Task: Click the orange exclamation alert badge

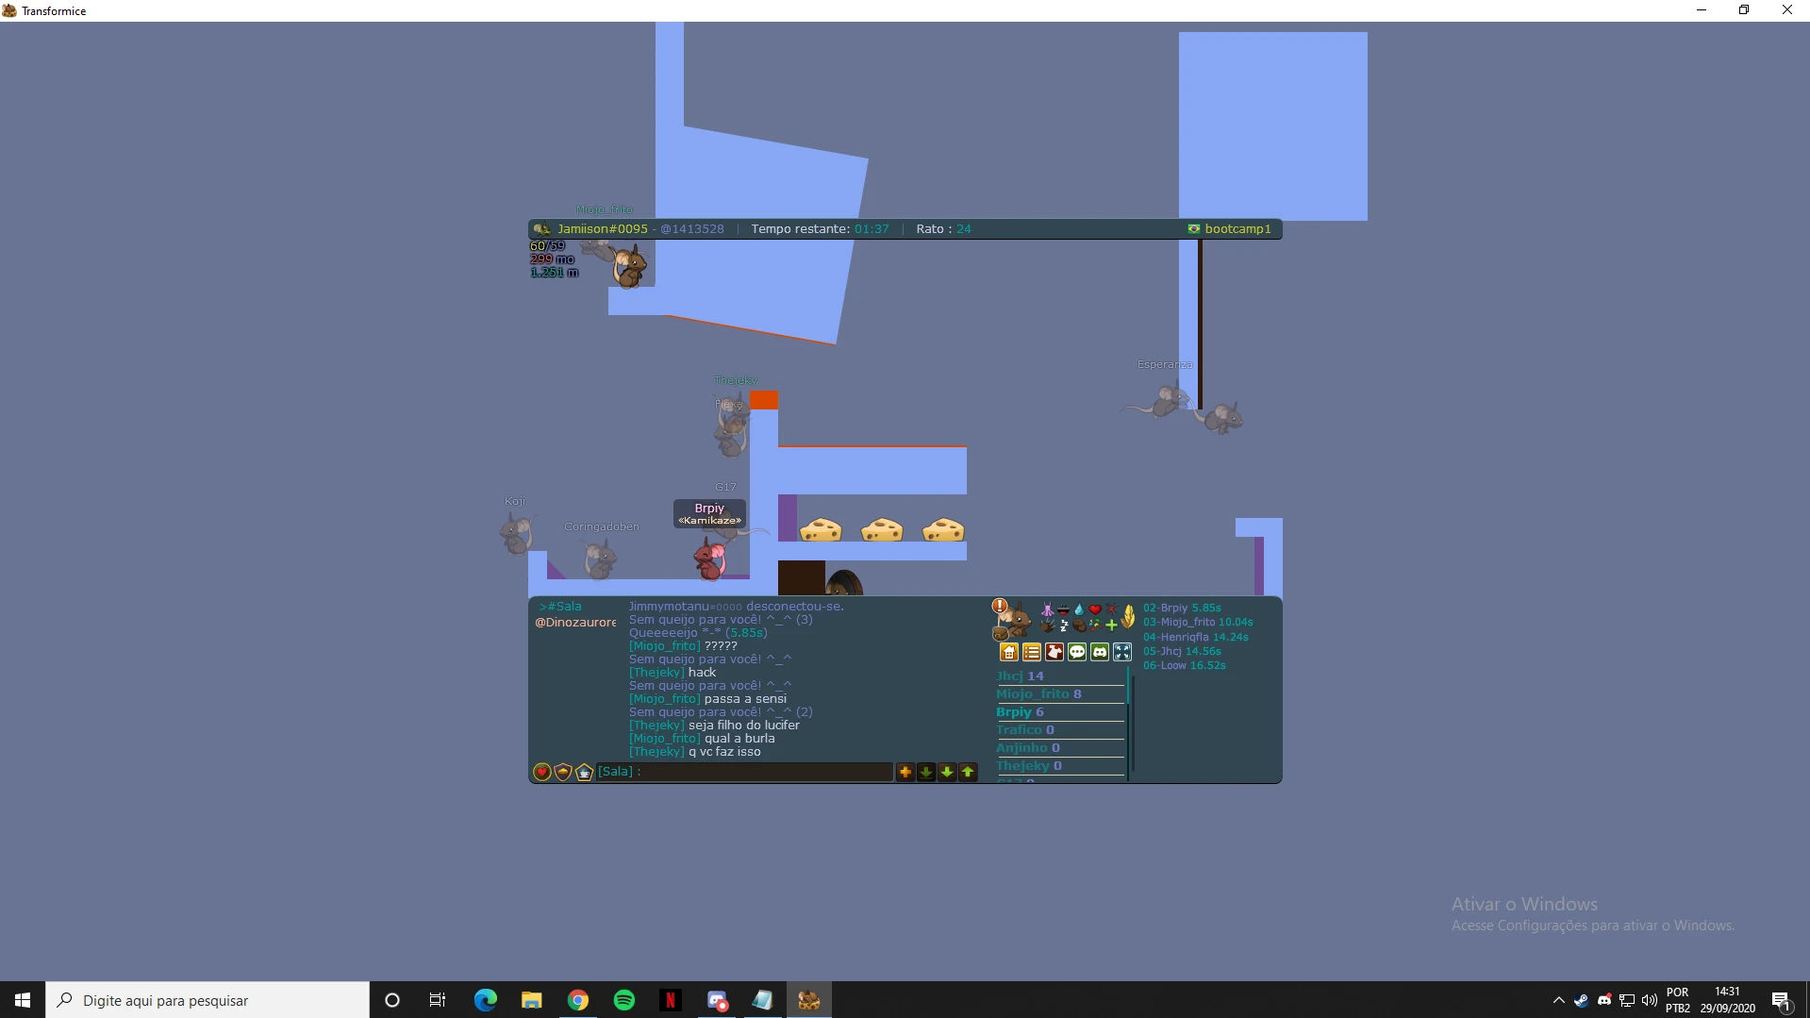Action: pos(1000,606)
